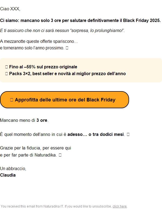Select the hourglass icon on the CTA button
The width and height of the screenshot is (162, 217).
tap(11, 100)
